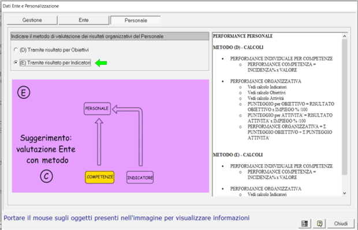Click the scroll up arrow in info panel

tap(345, 36)
